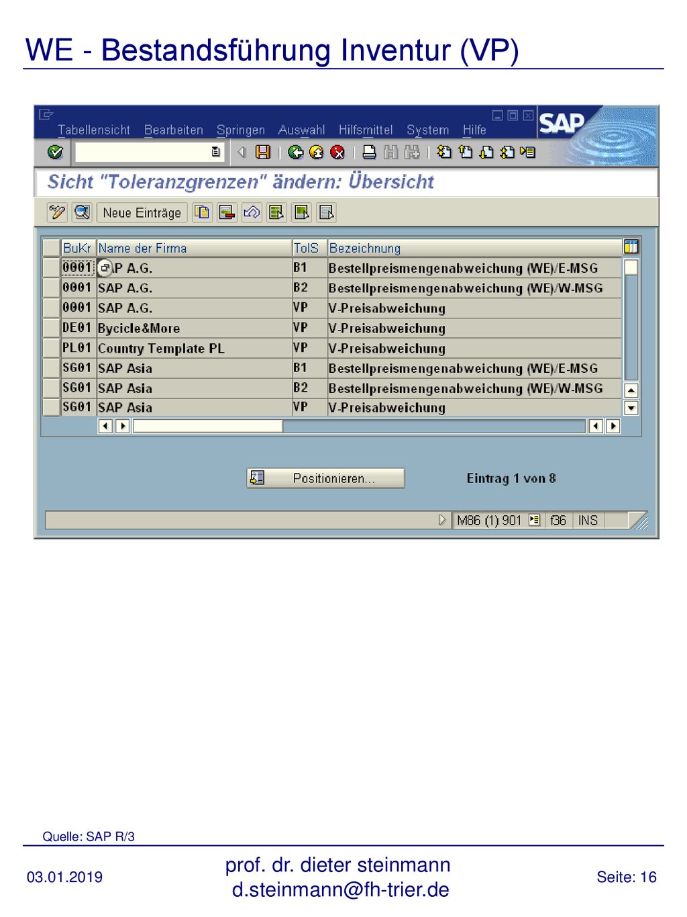Screen dimensions: 687x917
Task: Click the SAP window menu icon above Tabellensicht
Action: (46, 114)
